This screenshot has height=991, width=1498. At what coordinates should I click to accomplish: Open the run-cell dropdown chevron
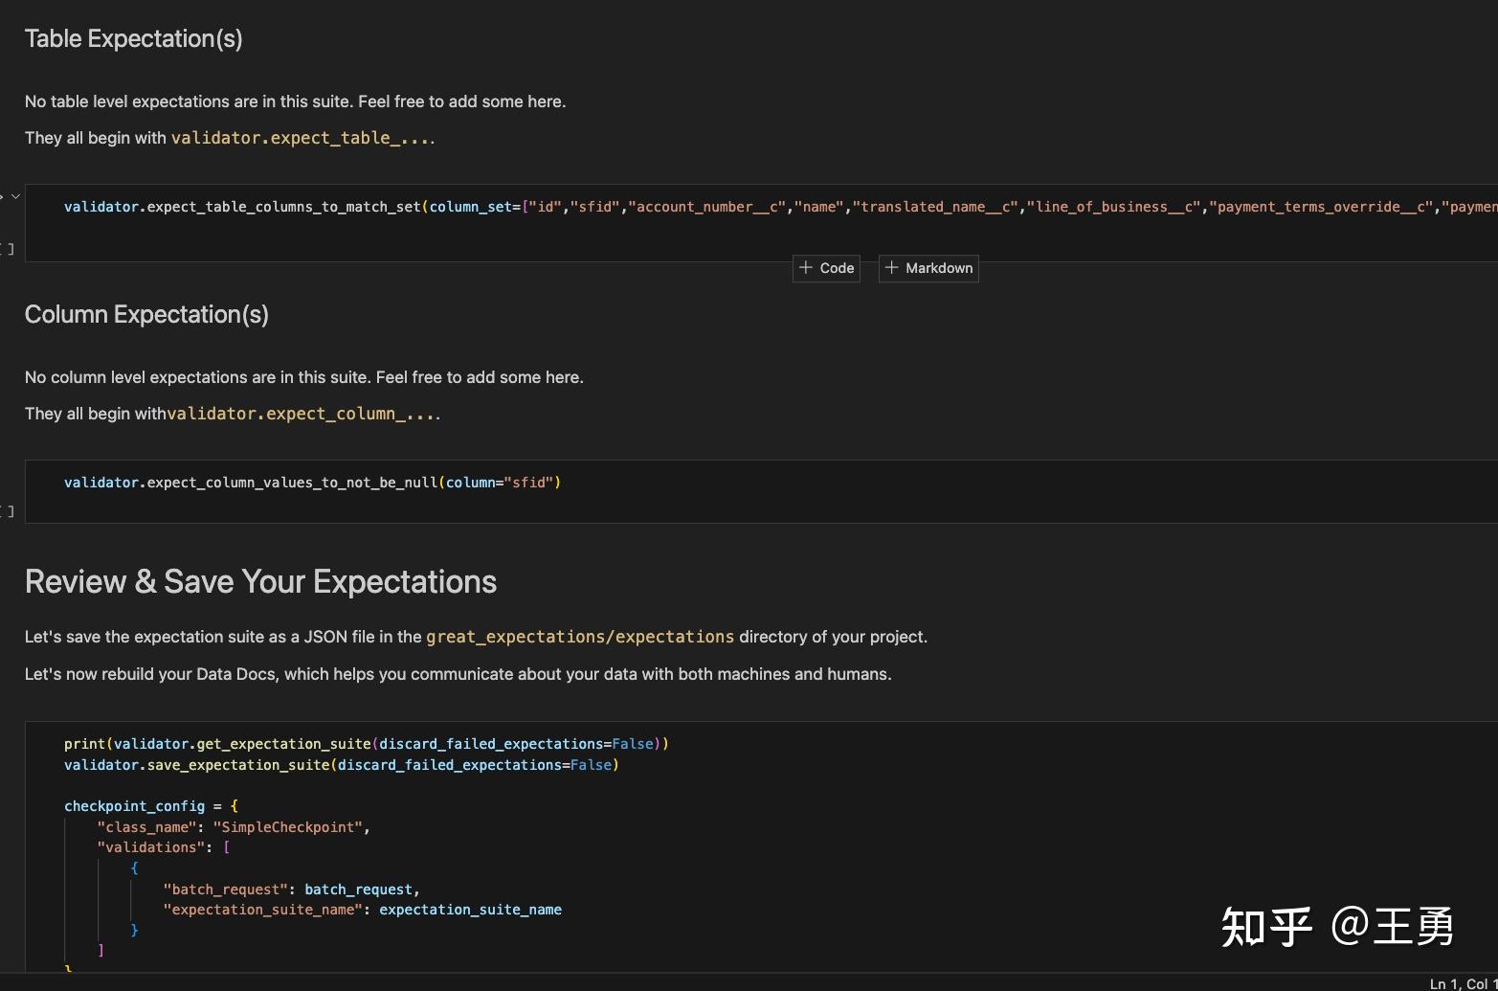[x=15, y=196]
